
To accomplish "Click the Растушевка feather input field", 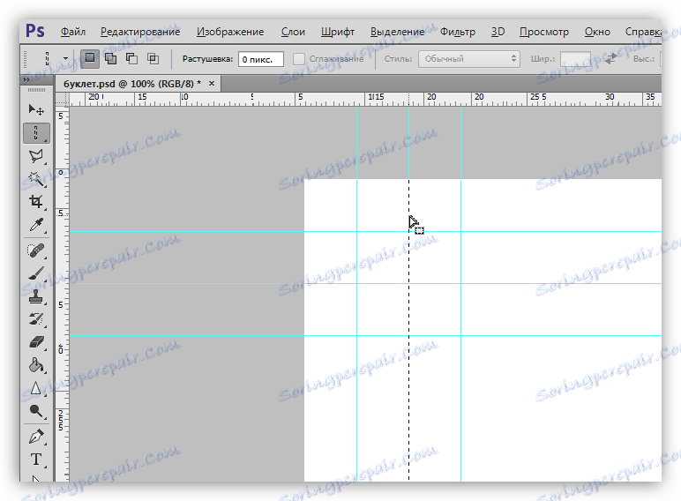I will [x=260, y=59].
